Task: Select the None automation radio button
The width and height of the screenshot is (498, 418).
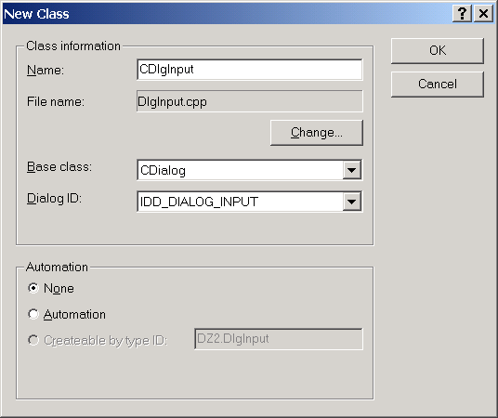Action: pyautogui.click(x=33, y=288)
